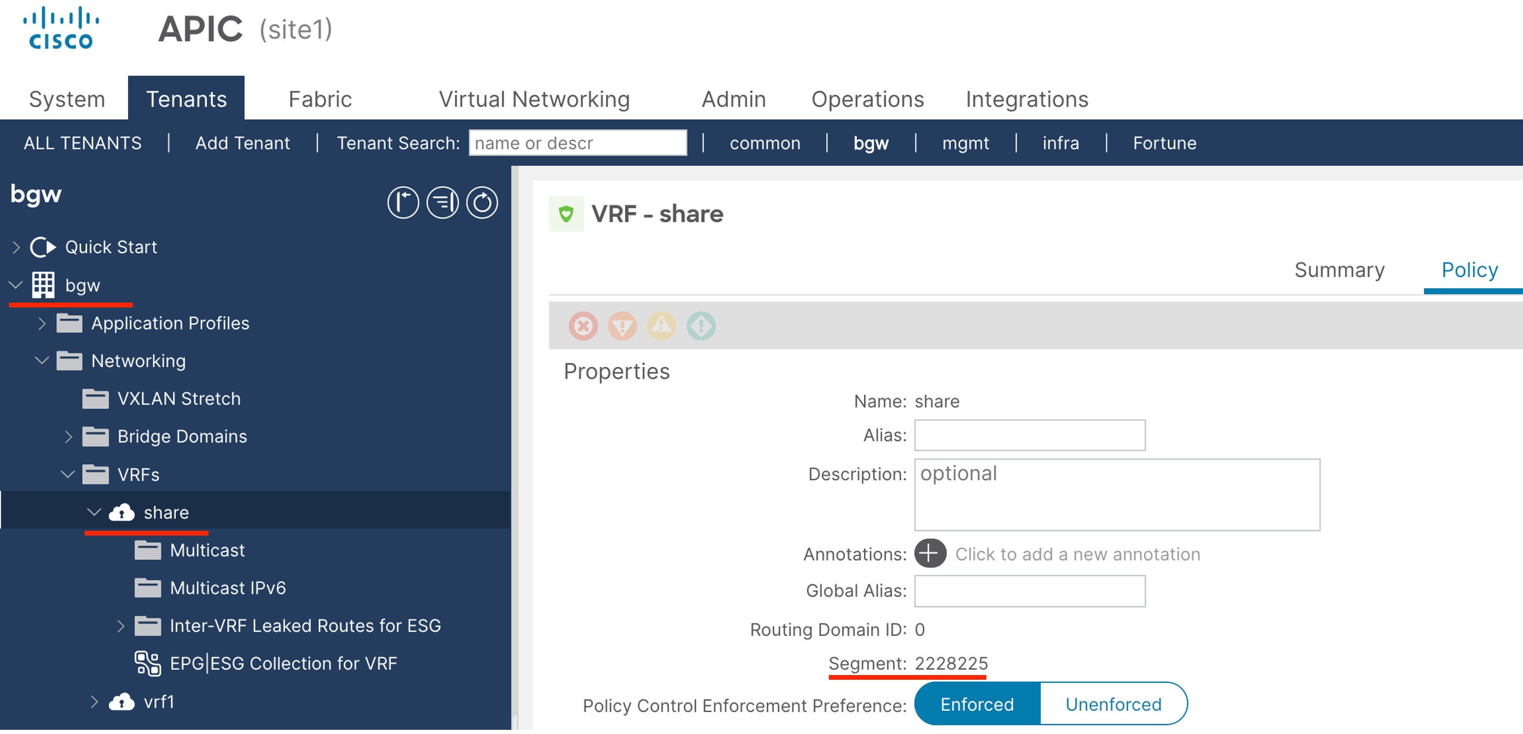Click the share VRF cloud icon

coord(122,512)
